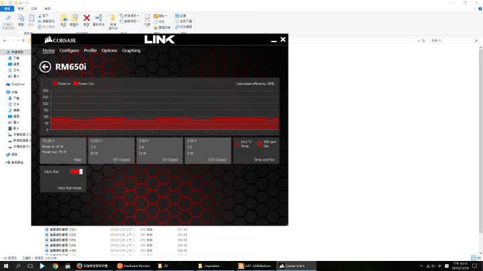This screenshot has width=483, height=271.
Task: Click the Explorer up-folder arrow
Action: (23, 41)
